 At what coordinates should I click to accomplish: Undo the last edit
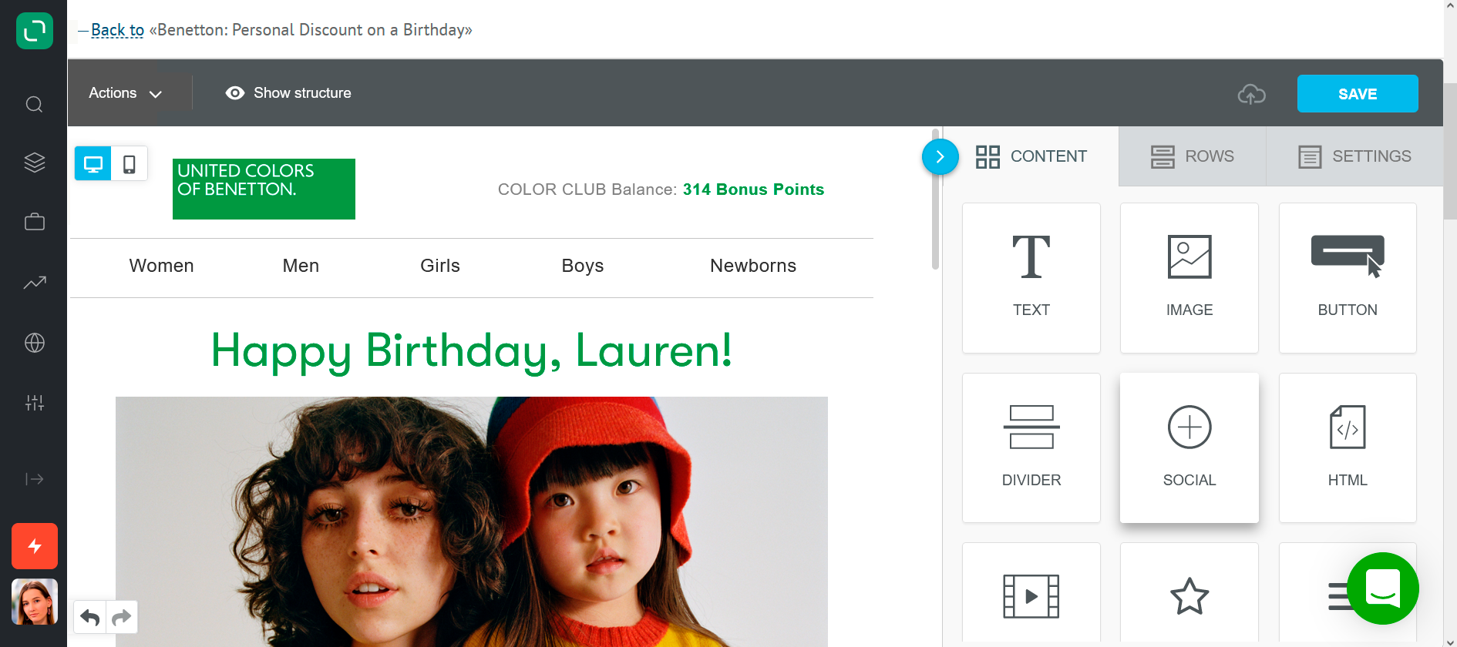[90, 617]
